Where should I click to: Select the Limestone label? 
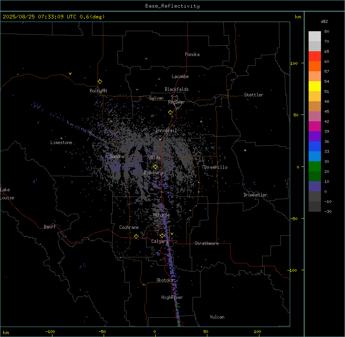(x=61, y=142)
